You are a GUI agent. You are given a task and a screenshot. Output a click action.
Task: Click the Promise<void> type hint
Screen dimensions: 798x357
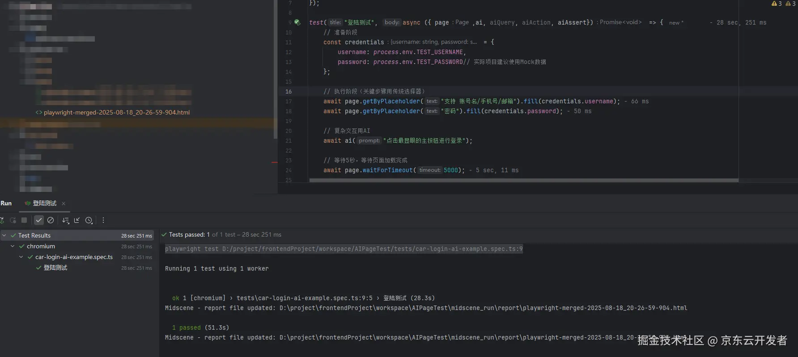click(x=620, y=22)
